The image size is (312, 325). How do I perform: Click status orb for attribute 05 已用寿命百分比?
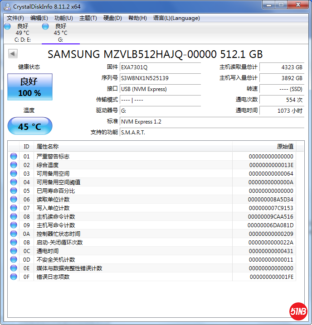[x=14, y=191]
